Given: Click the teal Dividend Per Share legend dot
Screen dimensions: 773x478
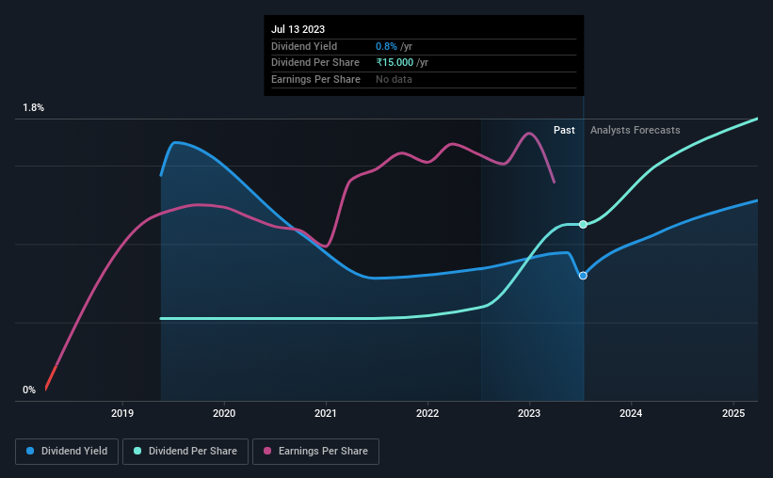Looking at the screenshot, I should [x=137, y=451].
